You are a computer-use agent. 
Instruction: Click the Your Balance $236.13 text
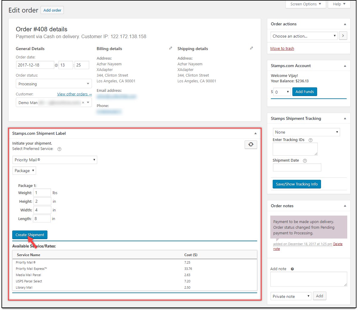pos(290,81)
